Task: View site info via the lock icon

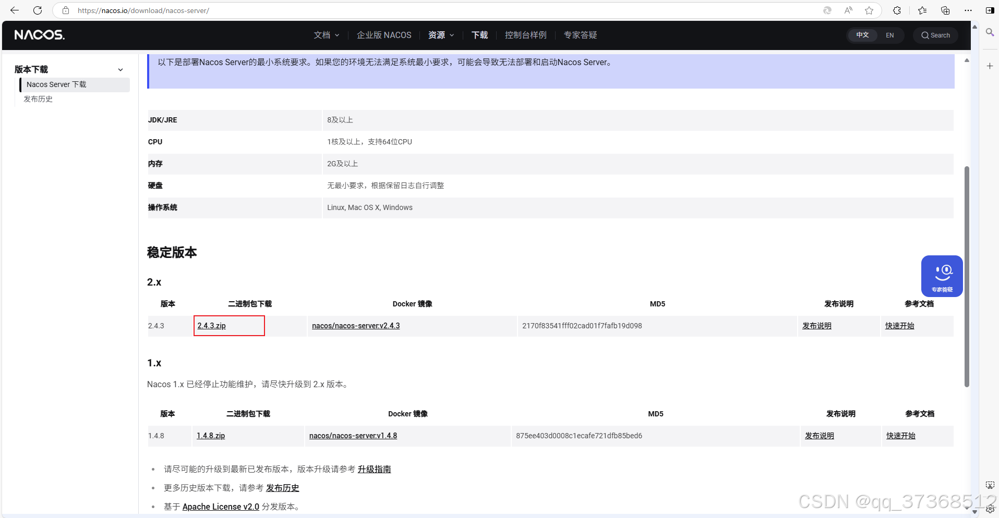Action: [x=66, y=10]
